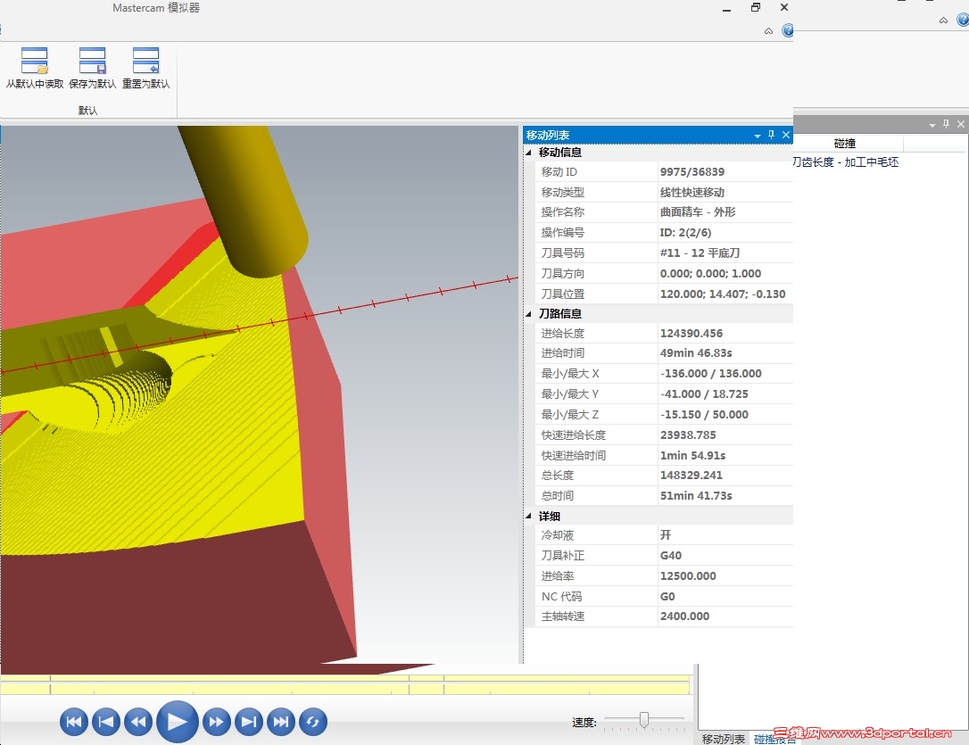The width and height of the screenshot is (969, 745).
Task: Open 移动列表 panel options dropdown arrow
Action: point(757,136)
